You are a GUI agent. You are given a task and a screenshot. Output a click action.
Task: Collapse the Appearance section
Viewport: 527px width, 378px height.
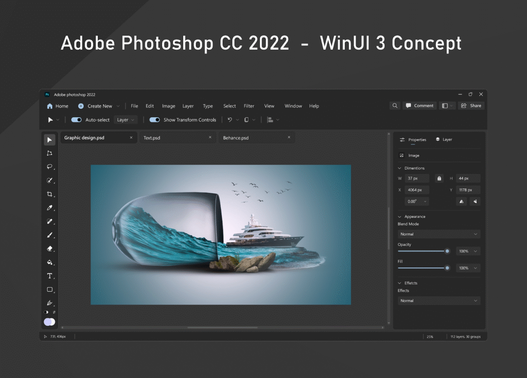[399, 217]
